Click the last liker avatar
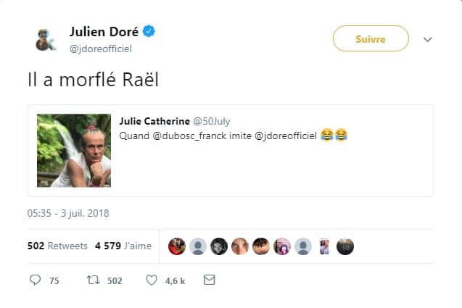 [x=345, y=246]
